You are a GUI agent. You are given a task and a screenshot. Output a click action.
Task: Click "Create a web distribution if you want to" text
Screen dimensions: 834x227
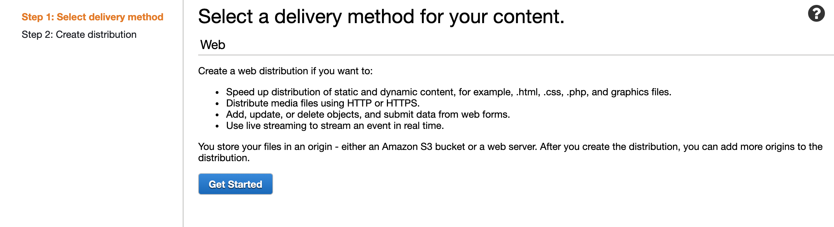point(285,71)
